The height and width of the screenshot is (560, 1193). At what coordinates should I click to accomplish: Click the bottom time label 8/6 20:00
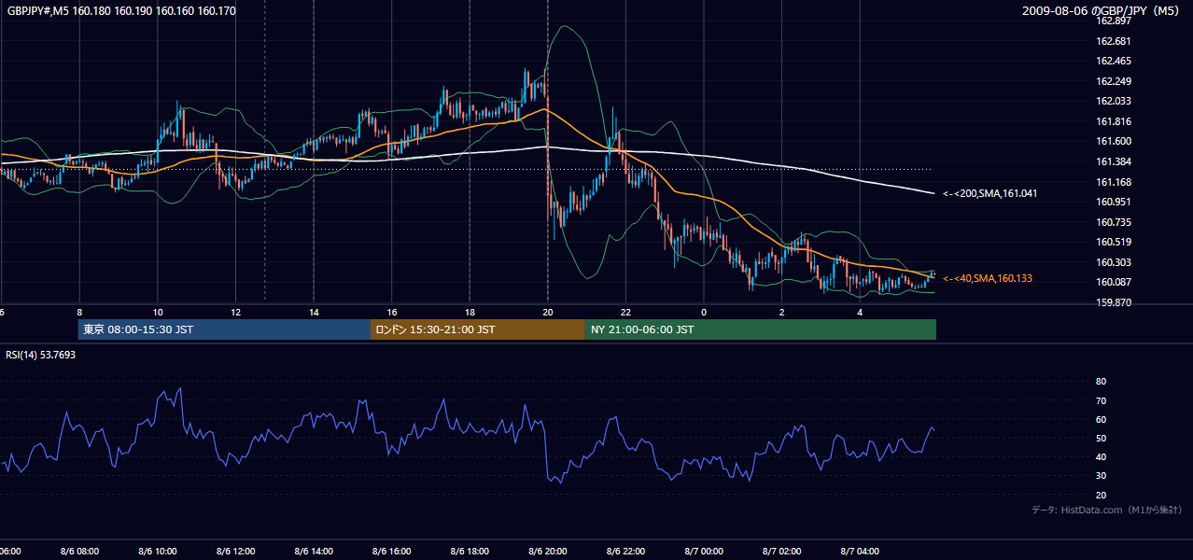(x=548, y=552)
